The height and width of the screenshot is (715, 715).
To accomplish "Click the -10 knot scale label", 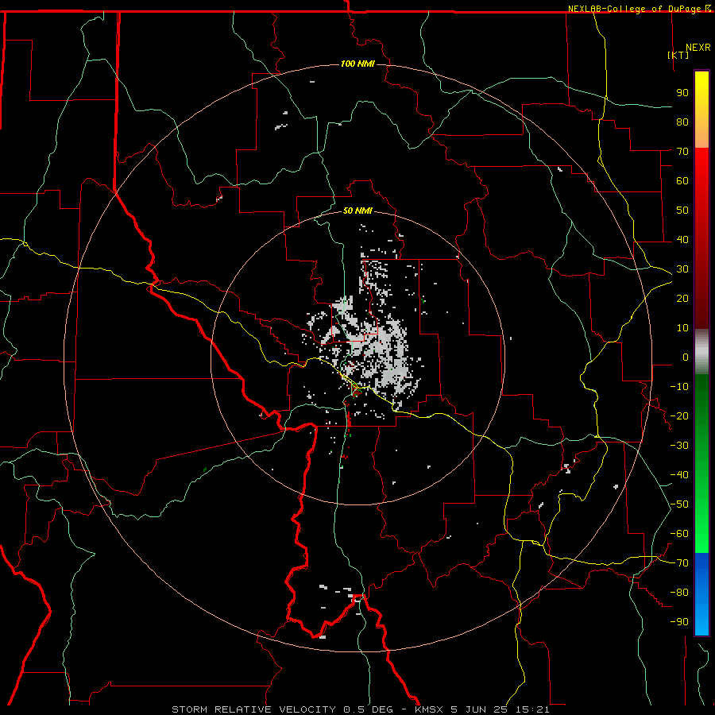I will 679,387.
